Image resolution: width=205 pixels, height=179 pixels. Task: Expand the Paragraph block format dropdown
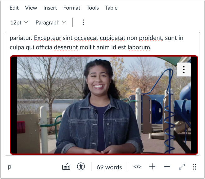coord(51,22)
